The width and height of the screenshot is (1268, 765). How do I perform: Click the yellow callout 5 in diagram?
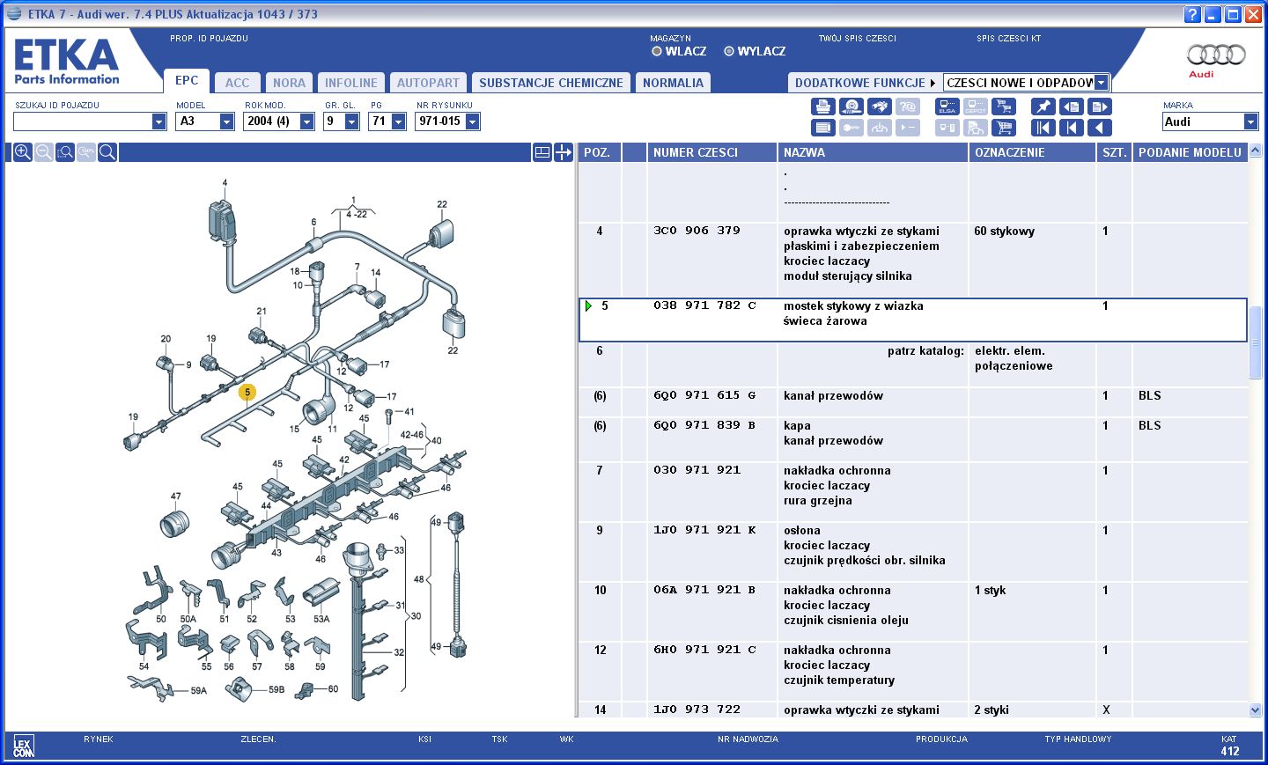tap(247, 392)
